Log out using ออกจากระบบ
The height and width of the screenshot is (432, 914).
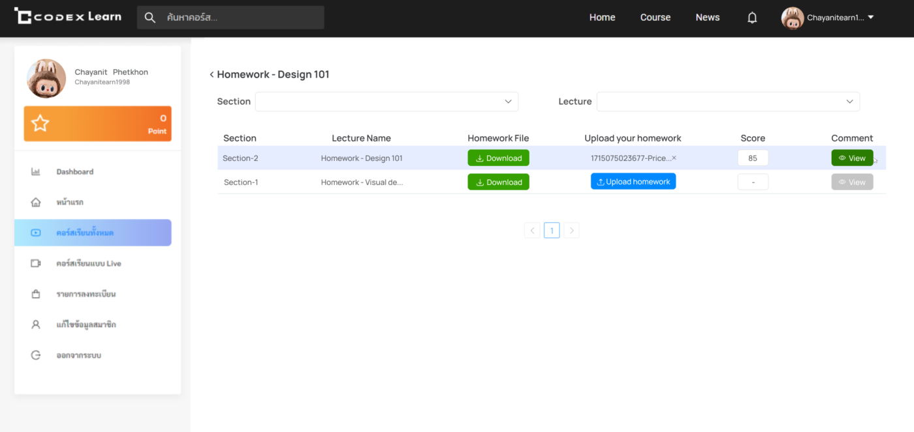click(78, 355)
